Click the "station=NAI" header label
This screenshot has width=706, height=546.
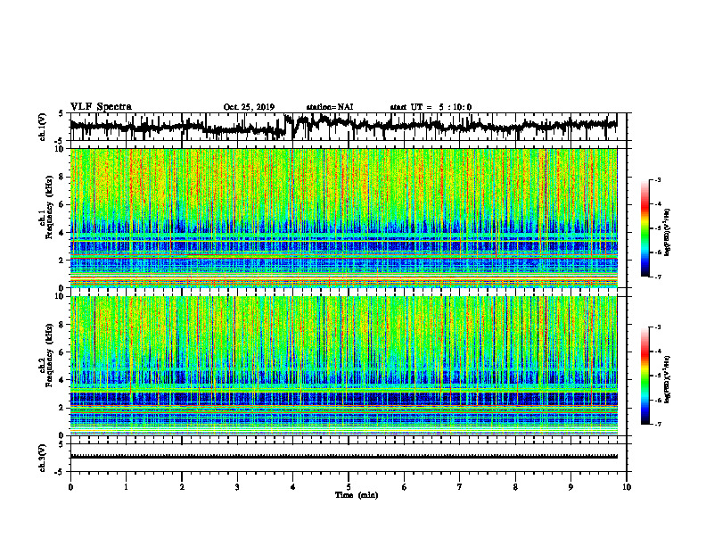pyautogui.click(x=330, y=107)
